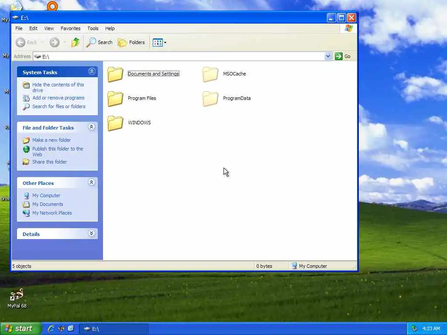This screenshot has width=447, height=335.
Task: Click Share this folder link
Action: pyautogui.click(x=50, y=162)
